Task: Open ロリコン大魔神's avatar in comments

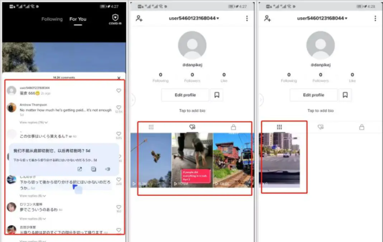Action: coord(12,207)
